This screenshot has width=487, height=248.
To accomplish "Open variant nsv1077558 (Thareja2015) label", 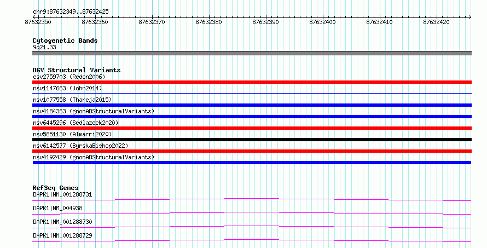I will (72, 100).
